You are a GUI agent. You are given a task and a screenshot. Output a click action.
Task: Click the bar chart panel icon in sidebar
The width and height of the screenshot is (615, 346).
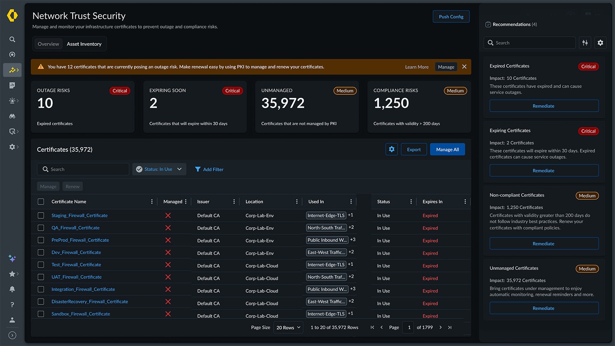click(x=12, y=85)
